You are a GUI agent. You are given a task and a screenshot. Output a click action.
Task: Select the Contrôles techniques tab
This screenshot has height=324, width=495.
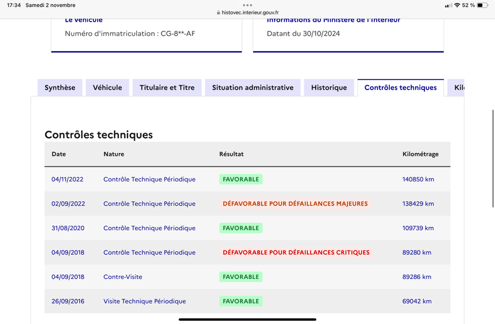click(400, 88)
